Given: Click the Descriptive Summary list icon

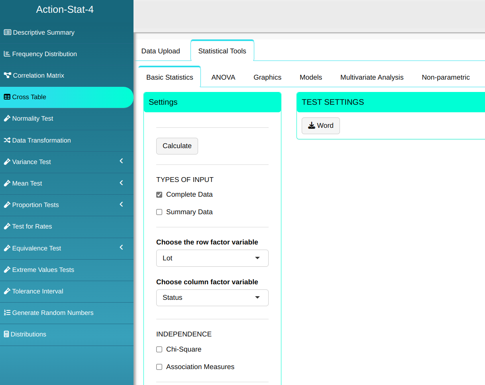Looking at the screenshot, I should point(7,33).
